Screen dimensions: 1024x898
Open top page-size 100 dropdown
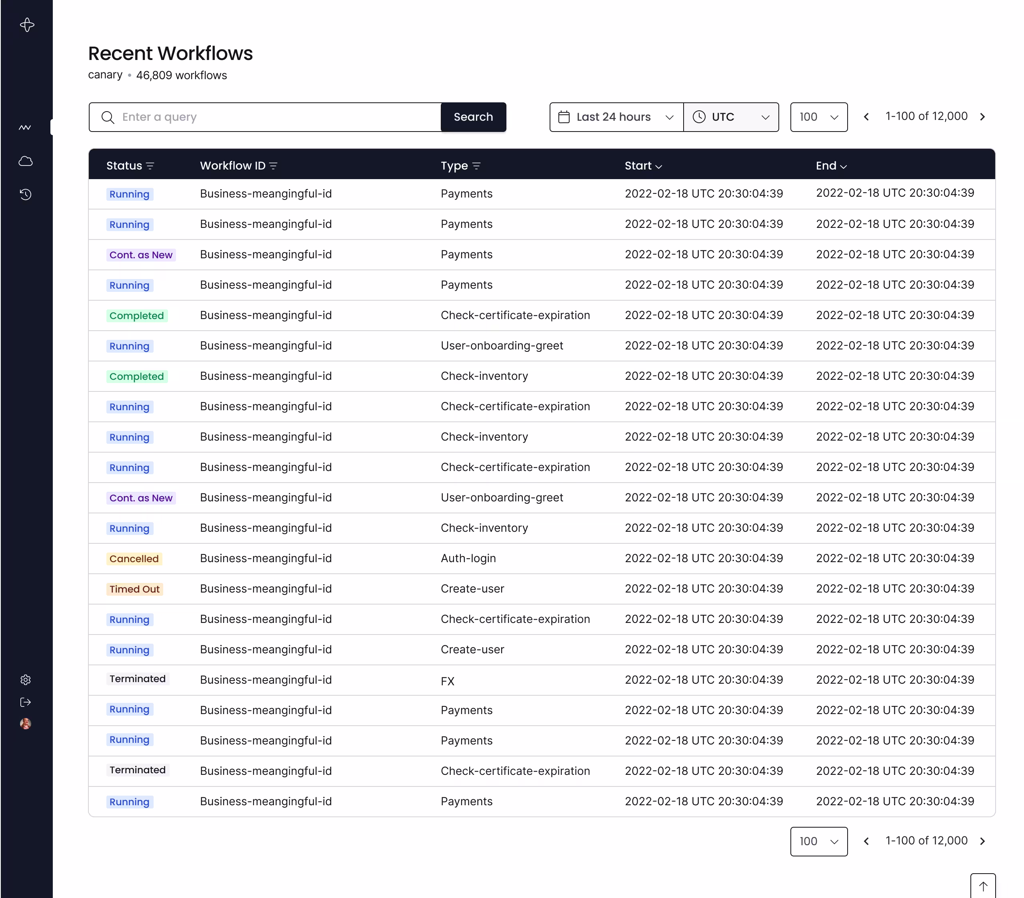818,117
